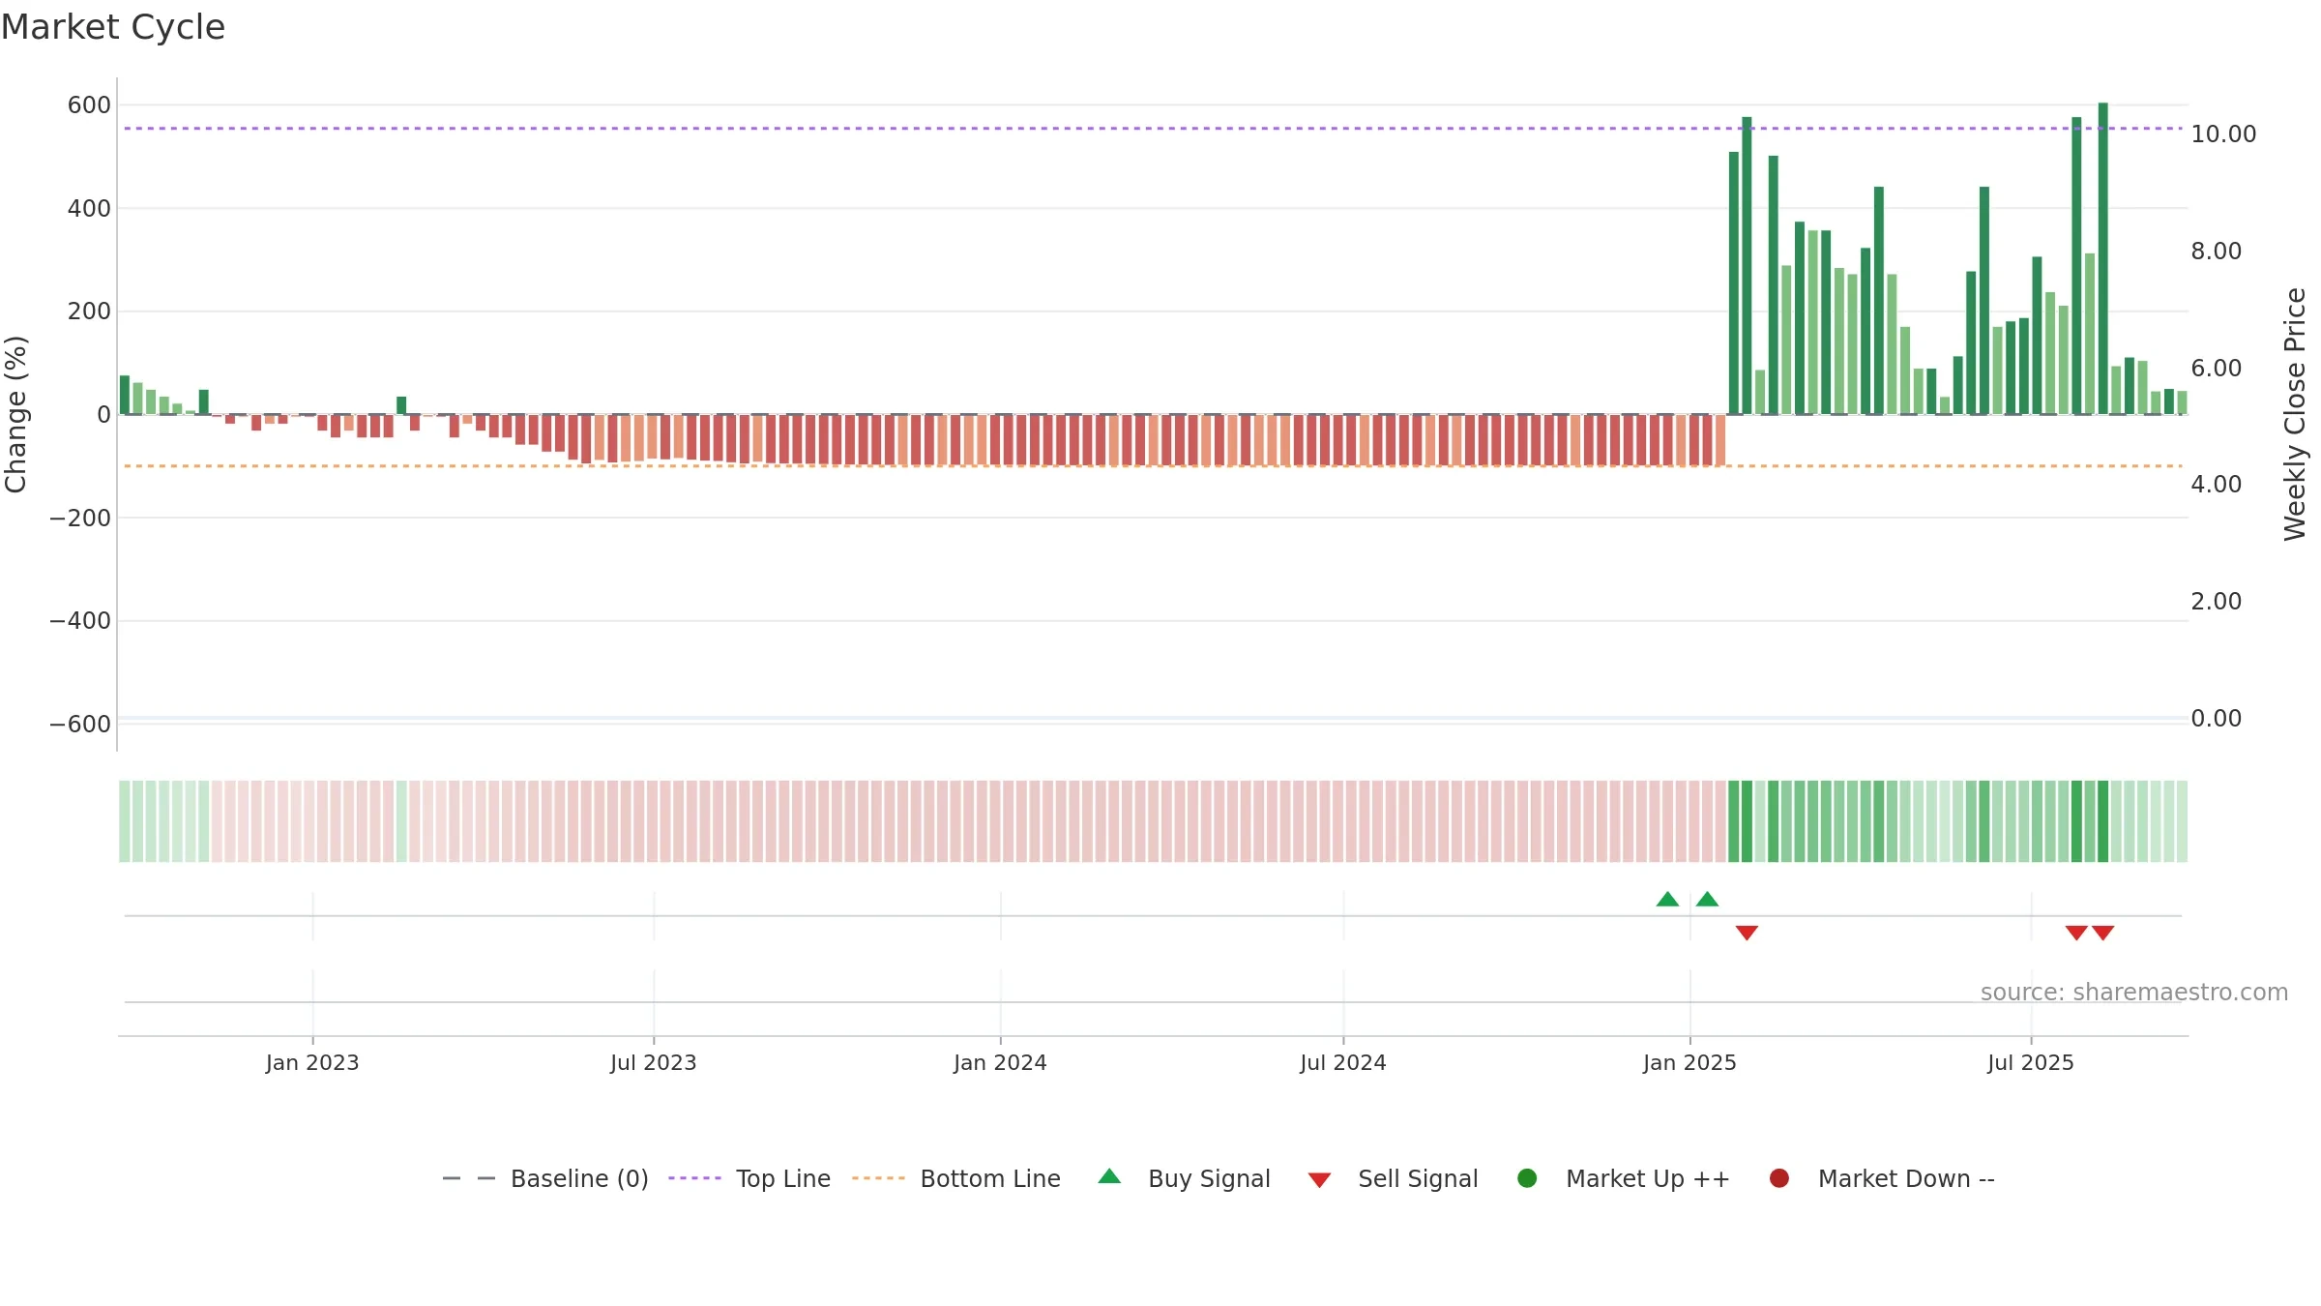Click the last sell signal triangle in 2025
Viewport: 2321px width, 1306px height.
2103,933
